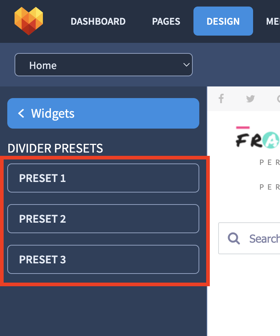The width and height of the screenshot is (280, 336).
Task: Click the back chevron beside Widgets
Action: [21, 113]
